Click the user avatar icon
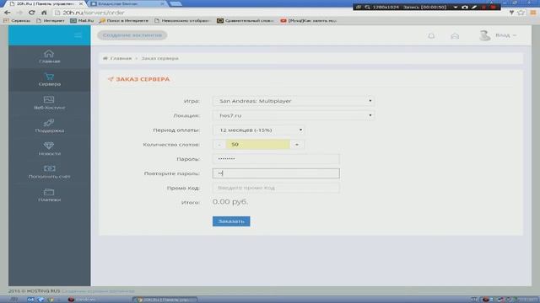This screenshot has height=303, width=540. [485, 35]
